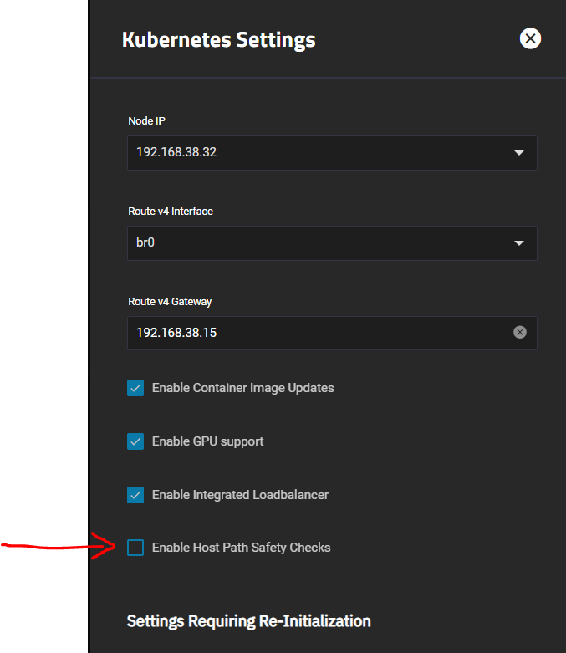Clear the Route v4 Gateway value
The image size is (566, 653).
pyautogui.click(x=520, y=332)
